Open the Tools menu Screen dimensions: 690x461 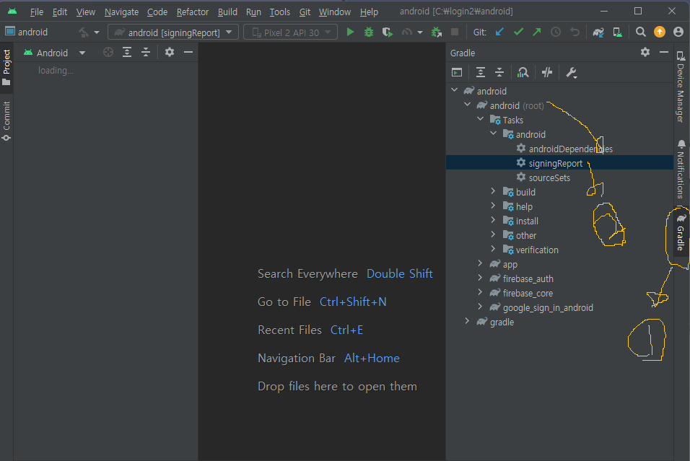coord(280,12)
